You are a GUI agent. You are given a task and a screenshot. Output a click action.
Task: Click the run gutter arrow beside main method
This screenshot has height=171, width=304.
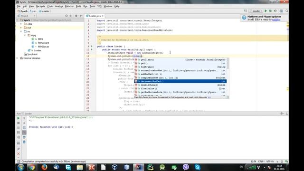click(92, 49)
